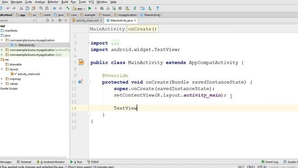
Task: Click the Replace icon next to Find
Action: (47, 8)
